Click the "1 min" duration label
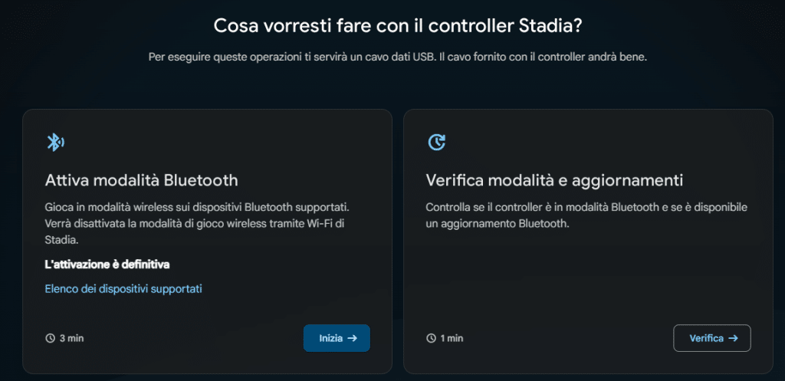The image size is (785, 381). 452,338
